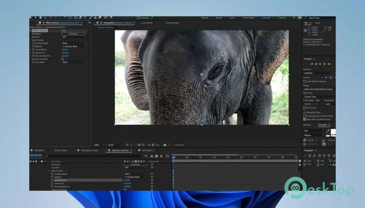The height and width of the screenshot is (208, 365).
Task: Collapse Source Setup group in timeline
Action: [x=49, y=171]
